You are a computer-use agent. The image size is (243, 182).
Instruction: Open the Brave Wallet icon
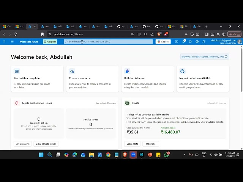(212, 34)
